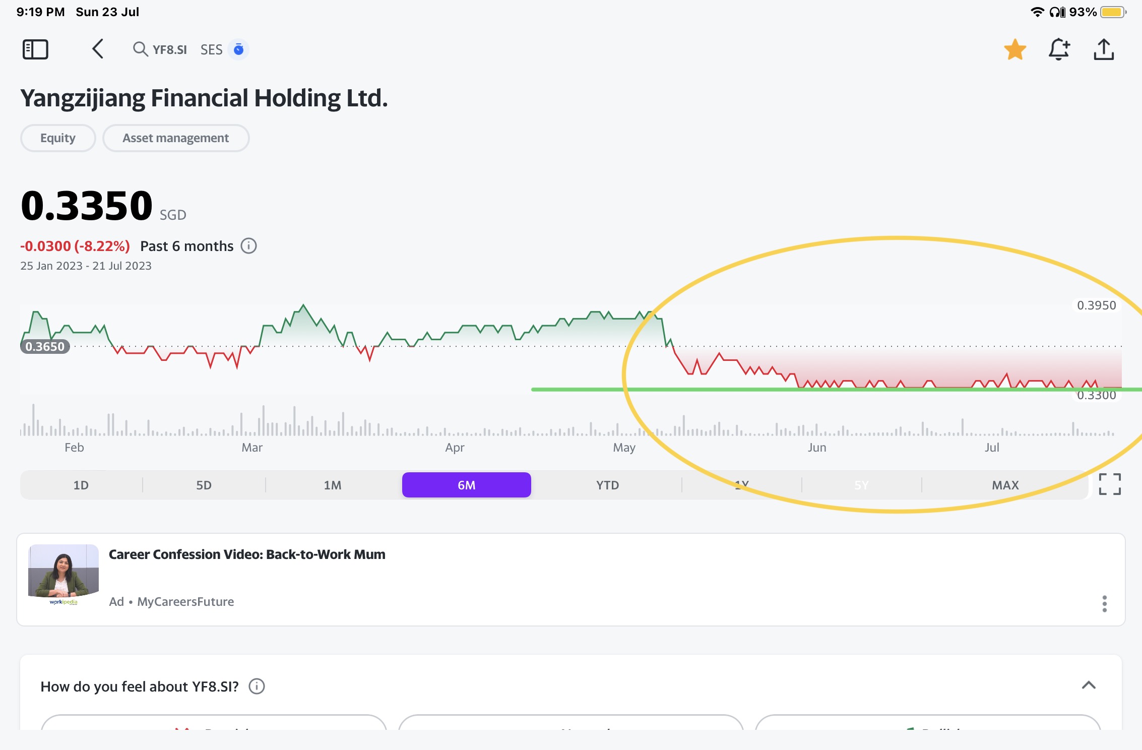This screenshot has height=750, width=1142.
Task: Open the share sheet icon
Action: coord(1104,49)
